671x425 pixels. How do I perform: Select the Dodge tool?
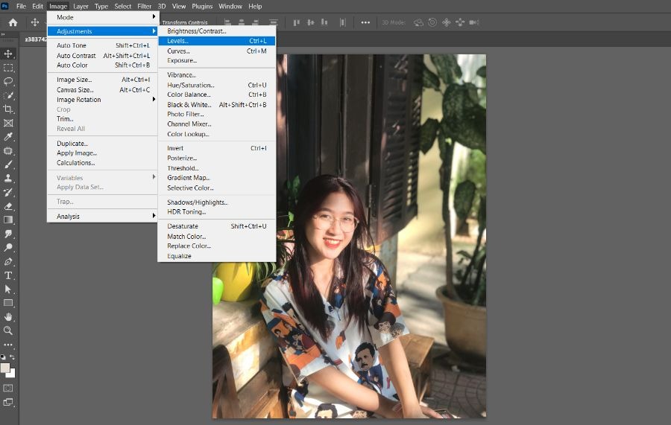click(8, 248)
